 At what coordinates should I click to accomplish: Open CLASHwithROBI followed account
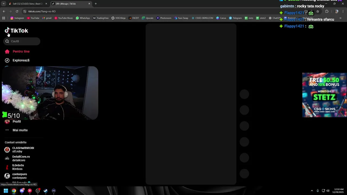(19, 150)
